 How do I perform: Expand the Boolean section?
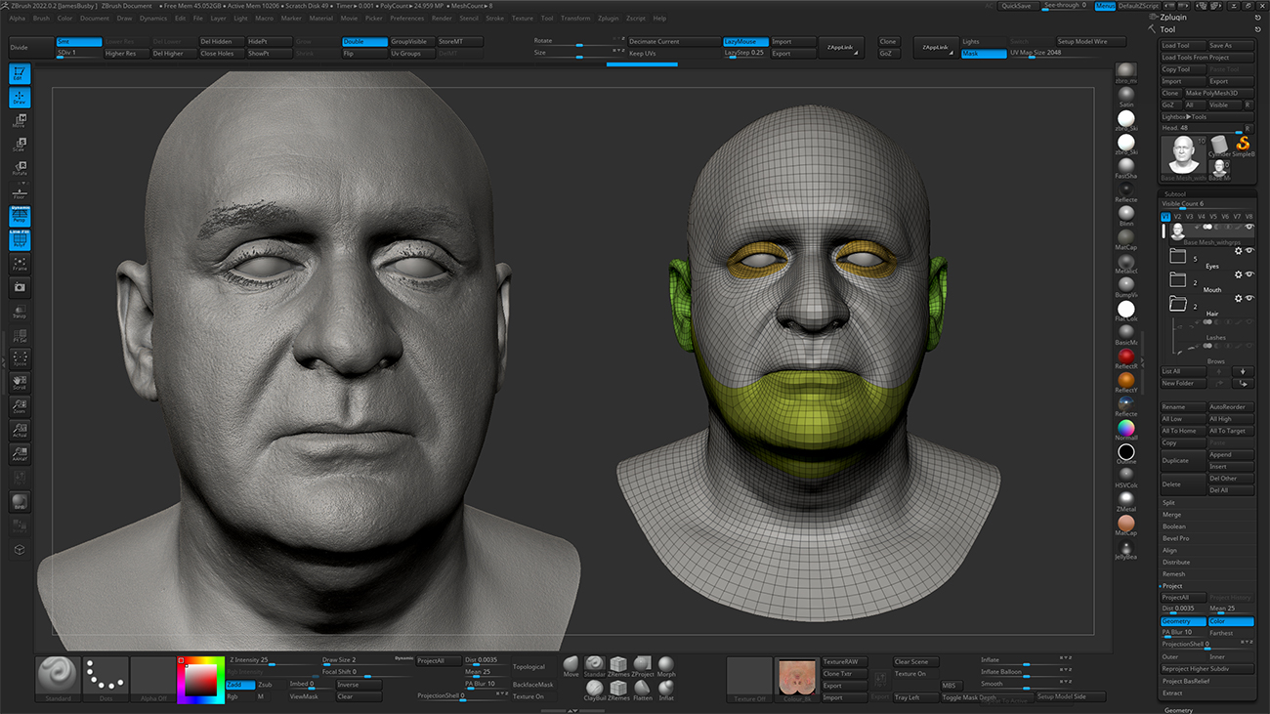coord(1174,526)
